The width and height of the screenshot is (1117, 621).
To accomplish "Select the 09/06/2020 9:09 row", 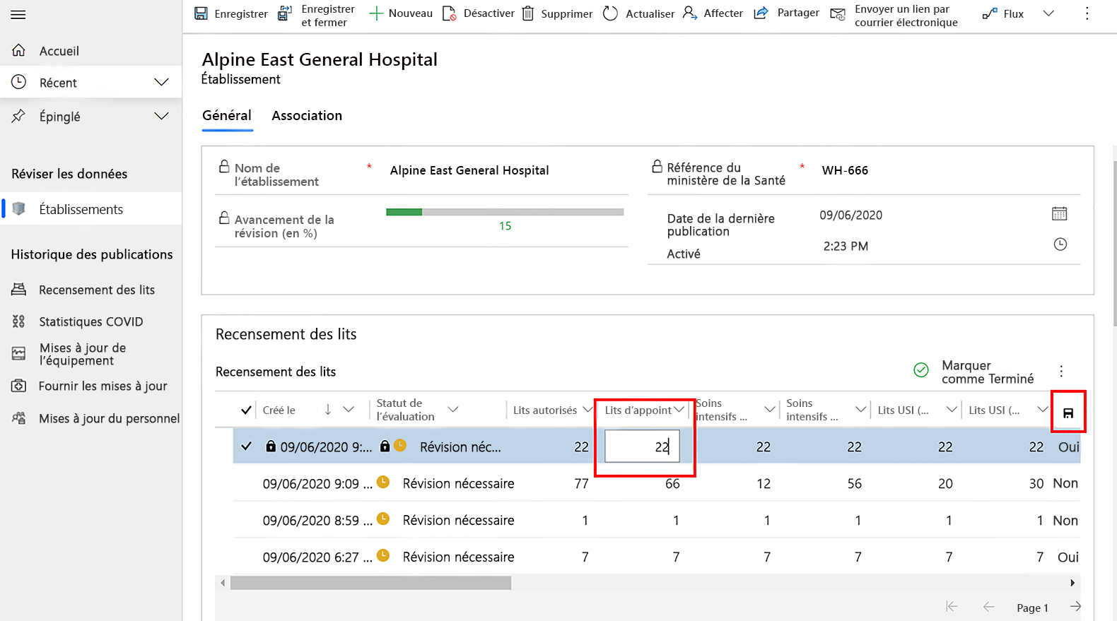I will click(656, 483).
